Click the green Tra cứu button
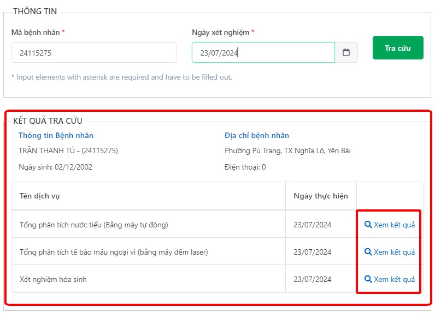This screenshot has width=435, height=313. pos(398,47)
